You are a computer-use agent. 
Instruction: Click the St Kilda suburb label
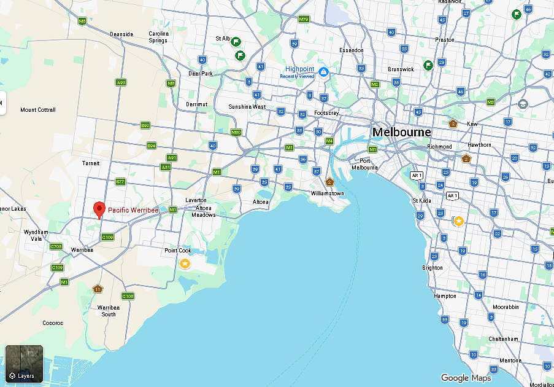pos(422,201)
